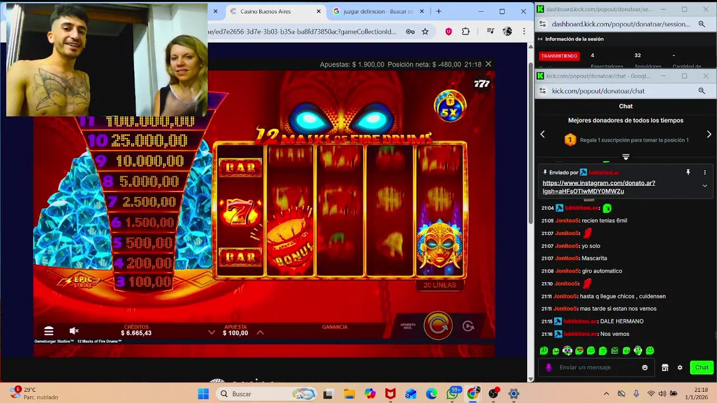Start autoplay with the small circular arrow
This screenshot has height=403, width=717.
pos(468,326)
